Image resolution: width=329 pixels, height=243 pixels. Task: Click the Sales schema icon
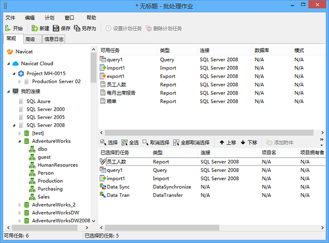click(x=32, y=197)
